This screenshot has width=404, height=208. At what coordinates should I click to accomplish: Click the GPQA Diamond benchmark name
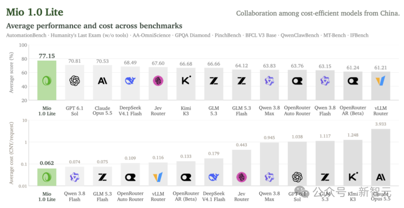coord(193,35)
